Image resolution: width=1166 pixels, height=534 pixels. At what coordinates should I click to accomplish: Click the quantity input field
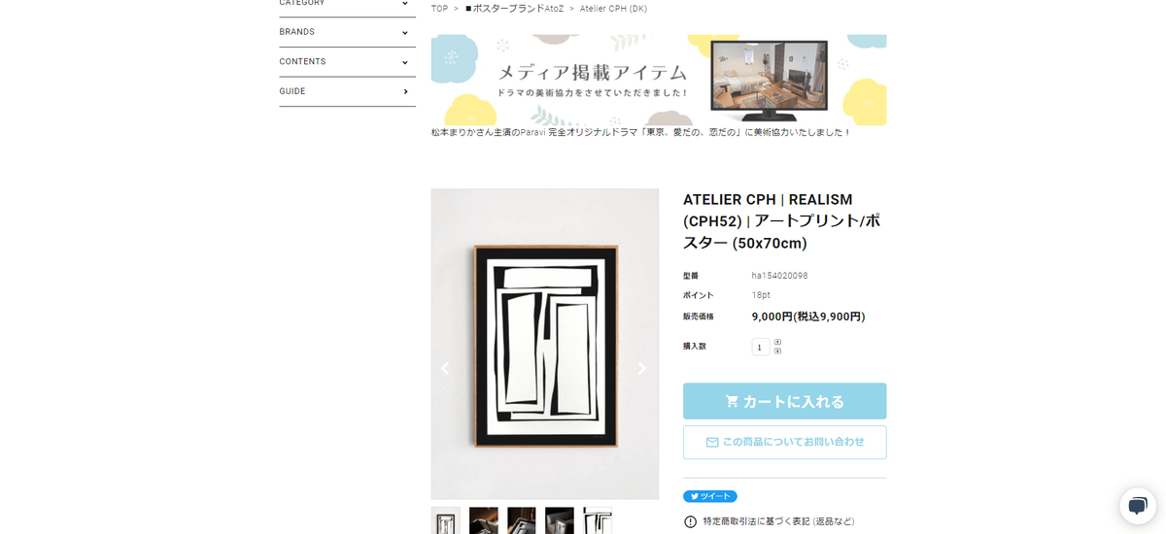pyautogui.click(x=761, y=347)
